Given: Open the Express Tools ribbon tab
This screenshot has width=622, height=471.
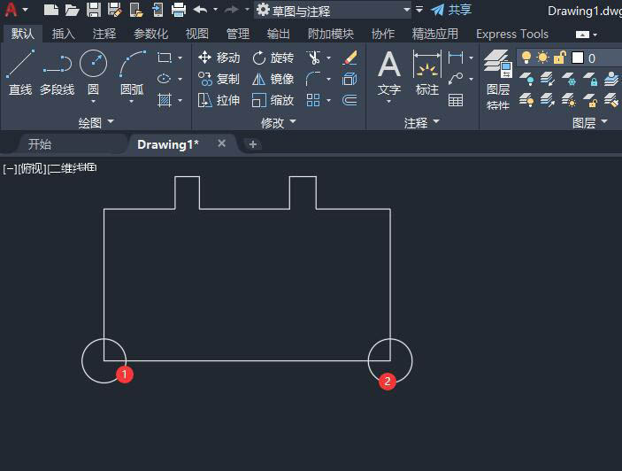Looking at the screenshot, I should click(x=512, y=35).
